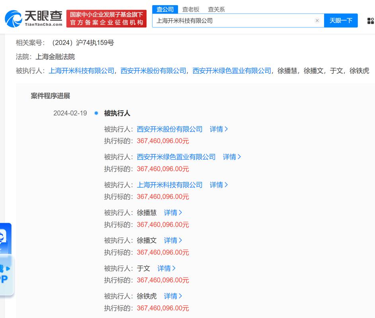This screenshot has height=318, width=375.
Task: Click the 案件程序进展 heading
Action: tap(51, 96)
